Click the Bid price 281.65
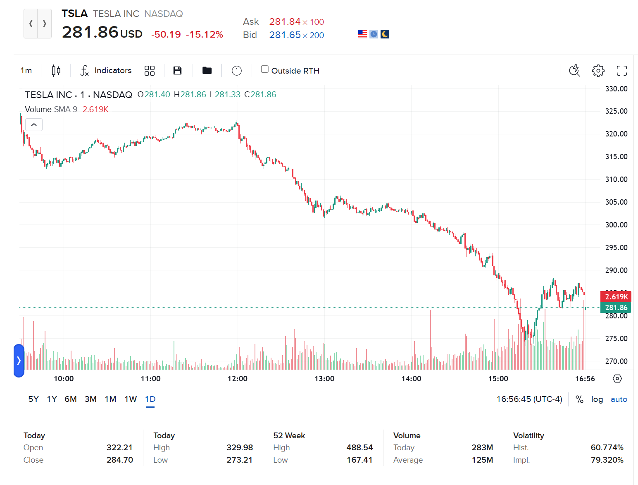Viewport: 638px width, 485px height. [x=285, y=35]
